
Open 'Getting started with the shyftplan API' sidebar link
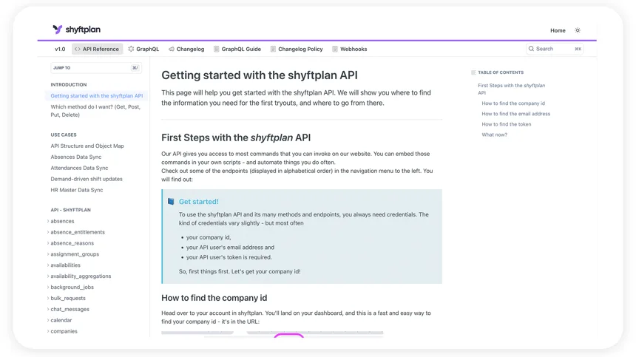pos(97,96)
